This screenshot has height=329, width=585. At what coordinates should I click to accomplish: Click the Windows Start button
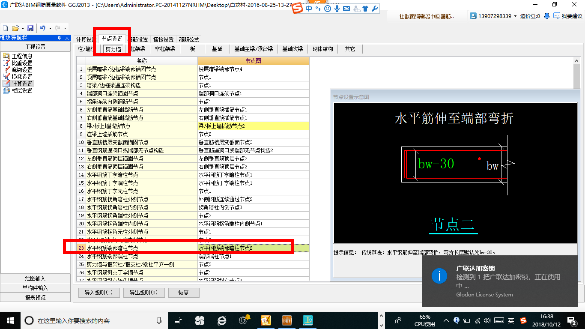click(10, 320)
